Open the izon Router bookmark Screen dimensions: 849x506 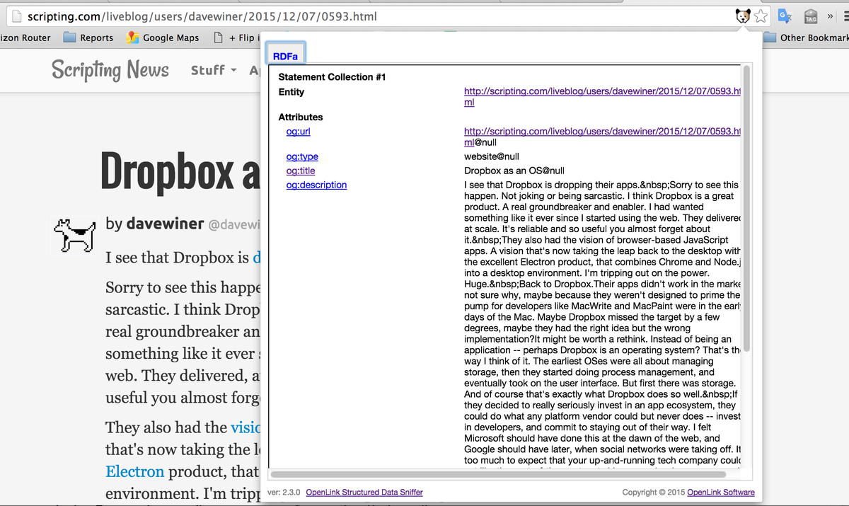tap(25, 38)
